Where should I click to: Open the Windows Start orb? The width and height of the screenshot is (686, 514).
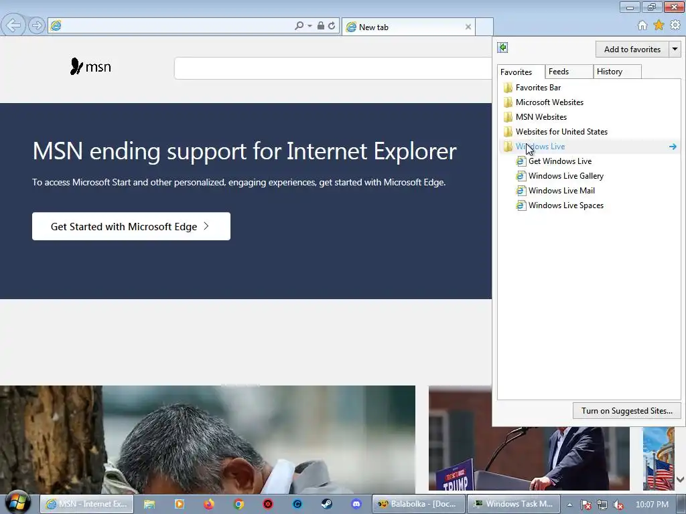(18, 503)
